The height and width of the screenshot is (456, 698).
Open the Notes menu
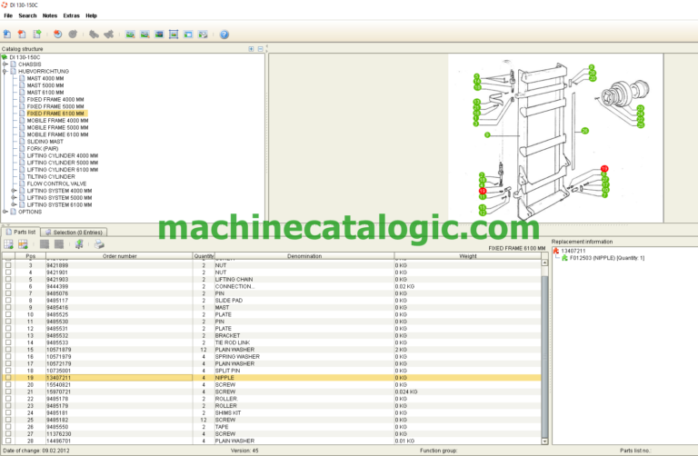[50, 15]
